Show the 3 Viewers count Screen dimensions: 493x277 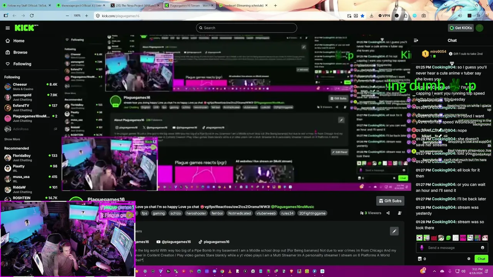[371, 213]
